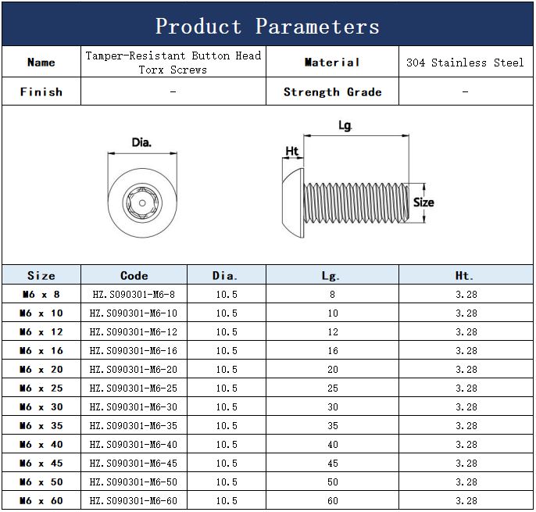This screenshot has width=536, height=512.
Task: Select the Lg. column header in table
Action: point(331,275)
